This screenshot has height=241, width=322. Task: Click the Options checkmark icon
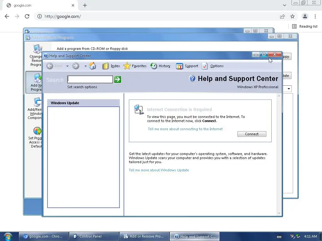point(205,66)
